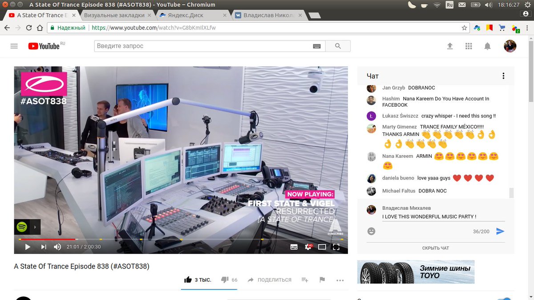This screenshot has height=300, width=534.
Task: Open the shopping cart extension
Action: [x=502, y=28]
